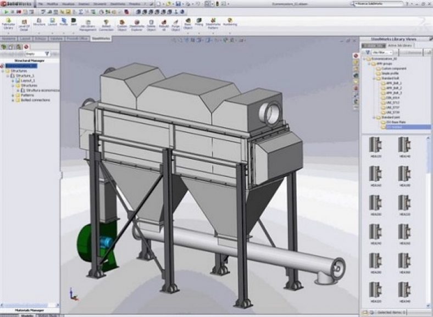Screen dimensions: 433x317
Task: Click the Purge Object icon
Action: [x=175, y=24]
